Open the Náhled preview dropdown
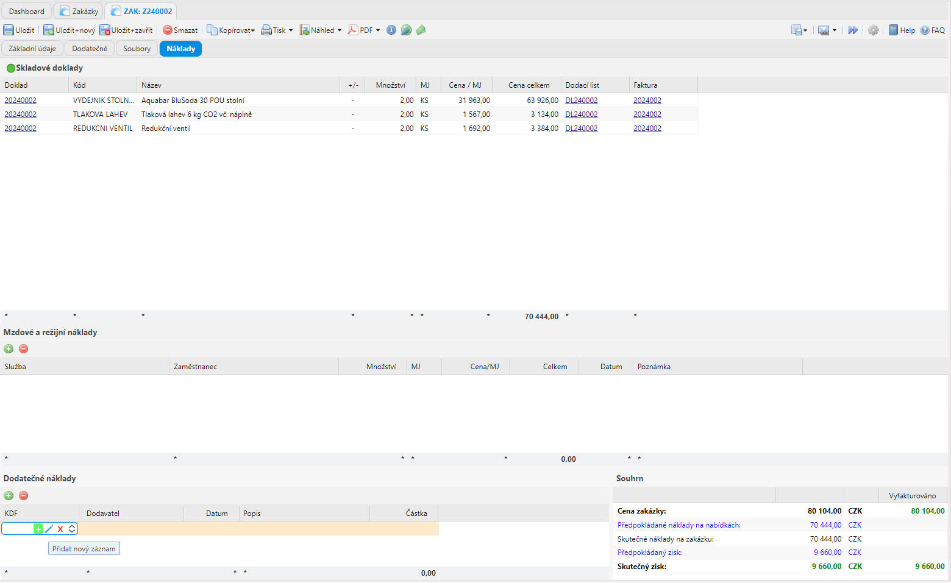The image size is (951, 583). (320, 30)
